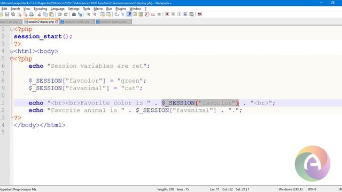The width and height of the screenshot is (342, 192).
Task: Click the synchronize horizontal scrolling icon
Action: [x=108, y=14]
